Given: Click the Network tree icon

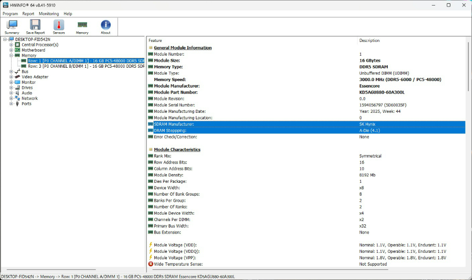Looking at the screenshot, I should coord(18,99).
